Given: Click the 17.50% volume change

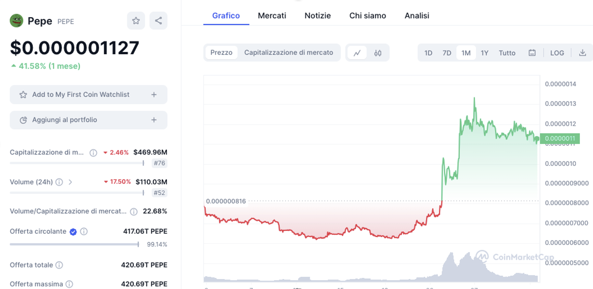Looking at the screenshot, I should 117,182.
